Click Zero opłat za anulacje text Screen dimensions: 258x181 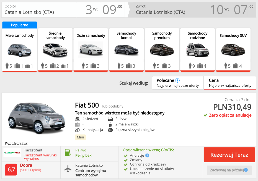230,115
